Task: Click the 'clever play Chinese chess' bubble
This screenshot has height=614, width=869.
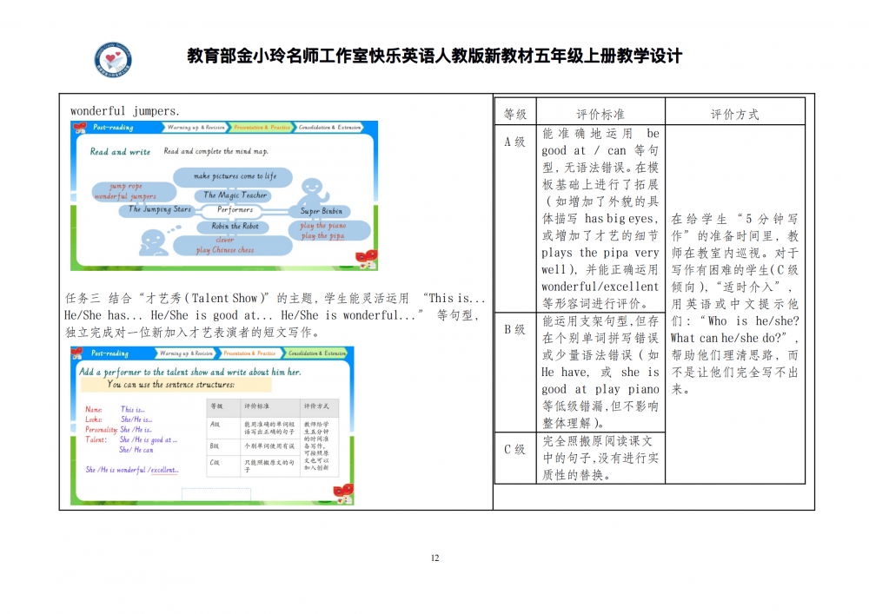Action: (233, 245)
